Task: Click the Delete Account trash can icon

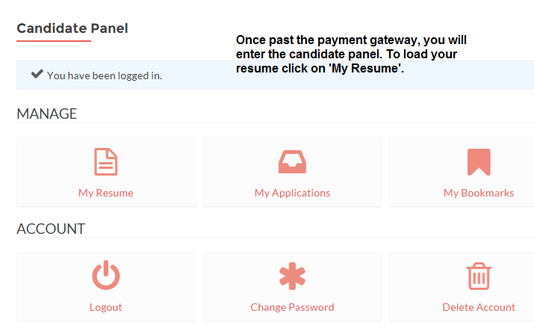Action: 479,276
